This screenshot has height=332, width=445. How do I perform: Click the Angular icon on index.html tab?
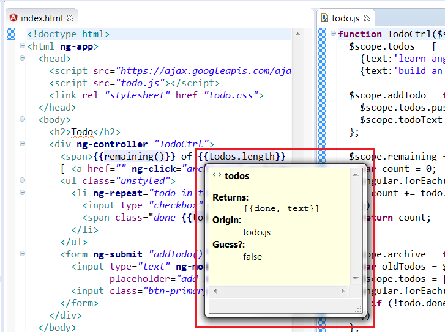(x=13, y=18)
